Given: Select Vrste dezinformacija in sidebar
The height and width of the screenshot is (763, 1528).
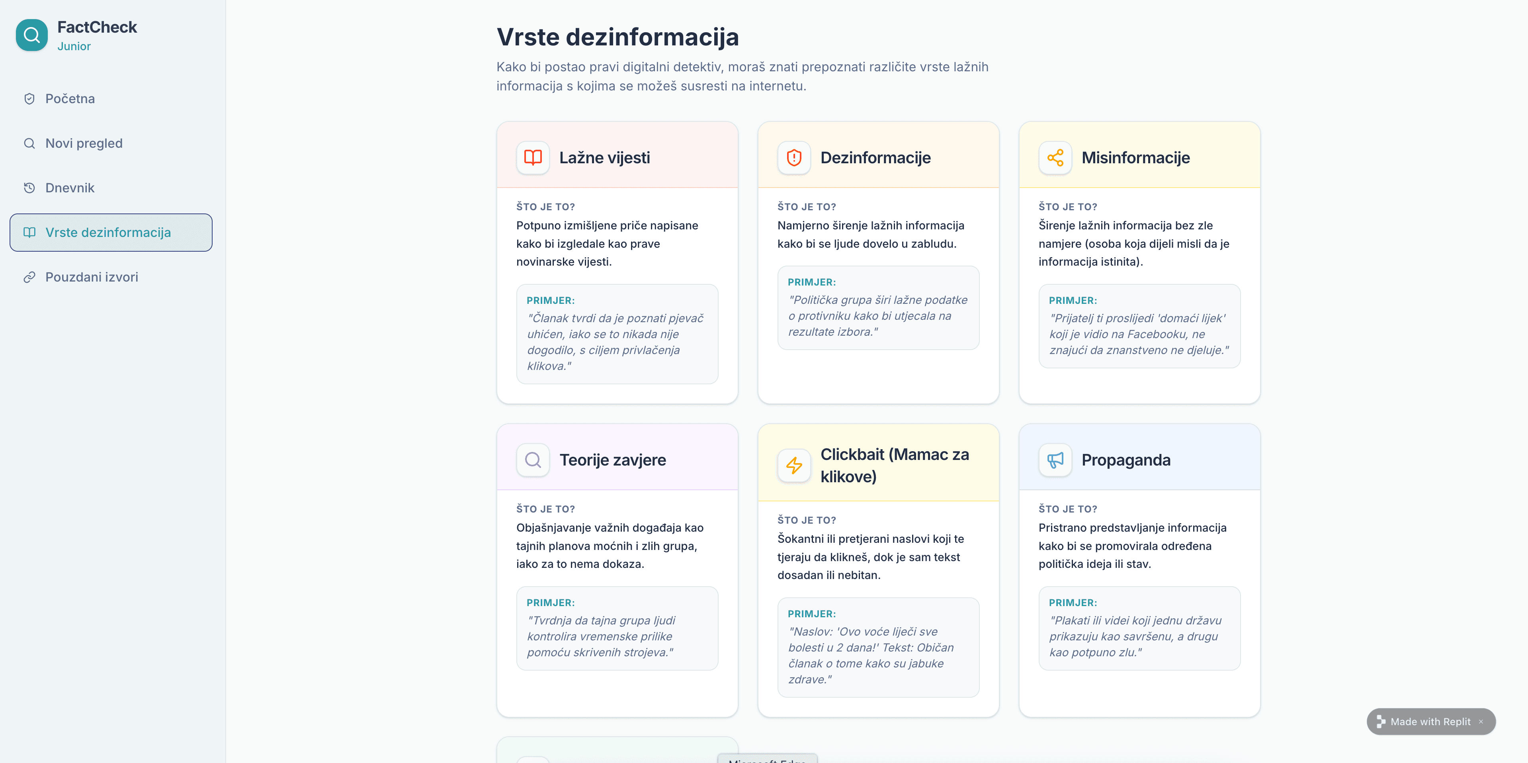Looking at the screenshot, I should (111, 232).
